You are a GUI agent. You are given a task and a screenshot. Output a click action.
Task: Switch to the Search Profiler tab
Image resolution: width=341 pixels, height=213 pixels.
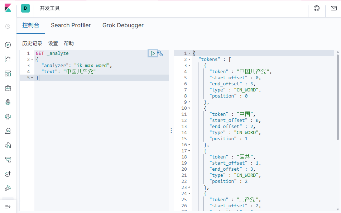[71, 25]
